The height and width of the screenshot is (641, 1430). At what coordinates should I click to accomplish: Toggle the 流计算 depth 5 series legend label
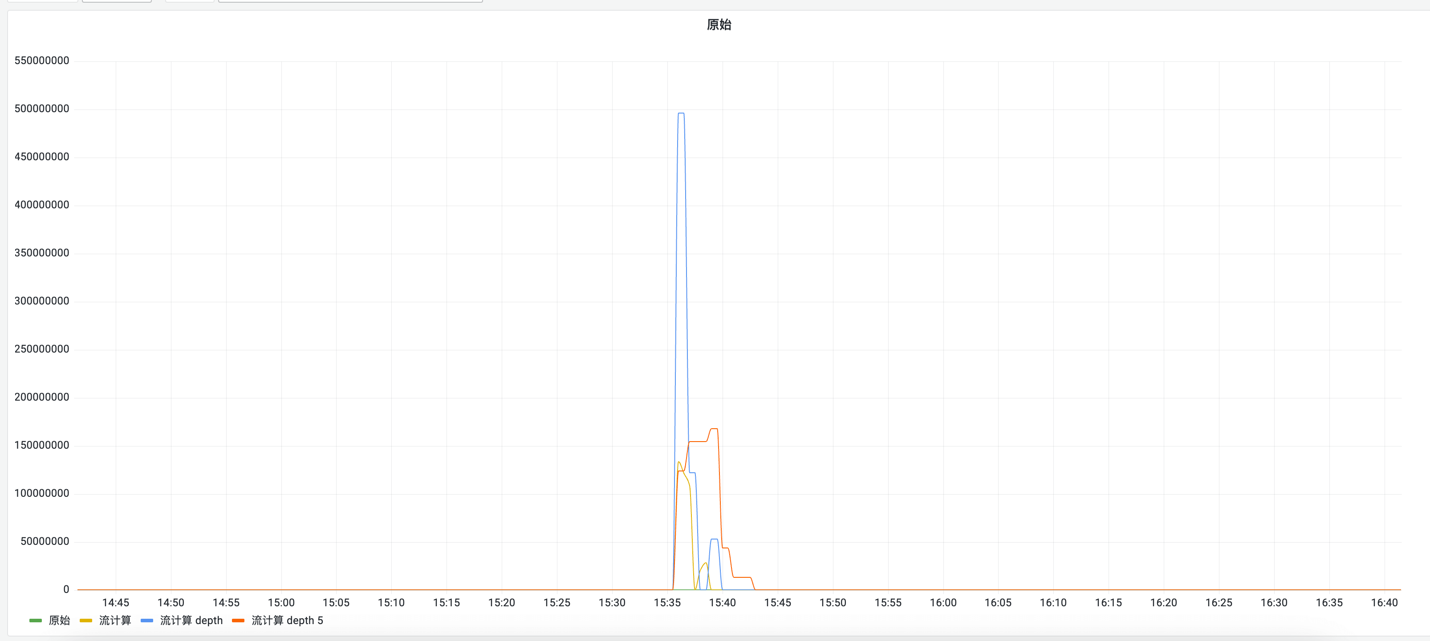pos(287,621)
